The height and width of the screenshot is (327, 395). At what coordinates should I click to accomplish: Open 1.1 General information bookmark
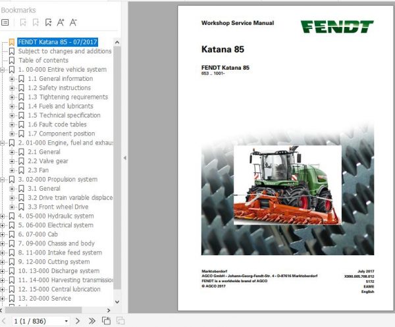tap(61, 79)
